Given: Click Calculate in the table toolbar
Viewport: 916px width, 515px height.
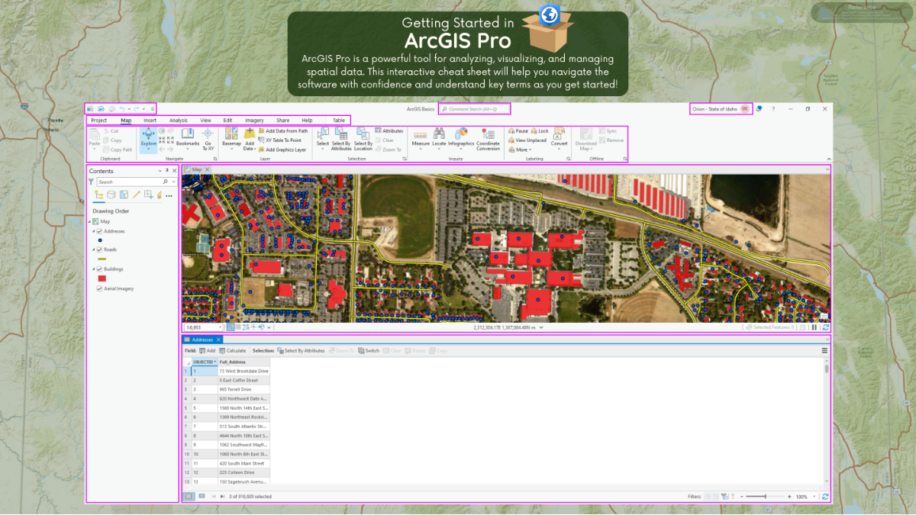Looking at the screenshot, I should [231, 351].
